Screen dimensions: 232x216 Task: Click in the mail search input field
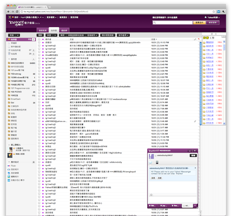pyautogui.click(x=173, y=22)
